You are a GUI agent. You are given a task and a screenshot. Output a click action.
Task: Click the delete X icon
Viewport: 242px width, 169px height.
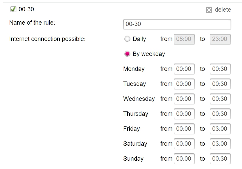[x=209, y=10]
